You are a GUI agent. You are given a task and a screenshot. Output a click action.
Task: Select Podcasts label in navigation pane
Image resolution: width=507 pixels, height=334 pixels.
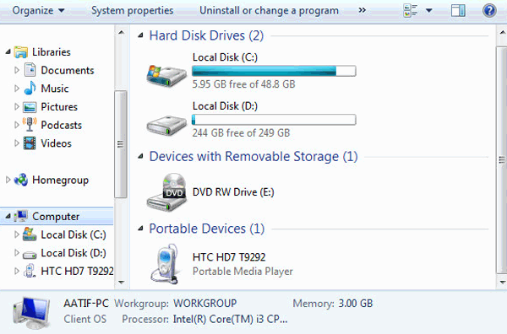pos(62,125)
